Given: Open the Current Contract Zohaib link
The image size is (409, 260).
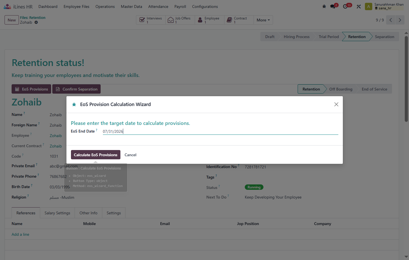Looking at the screenshot, I should click(56, 146).
